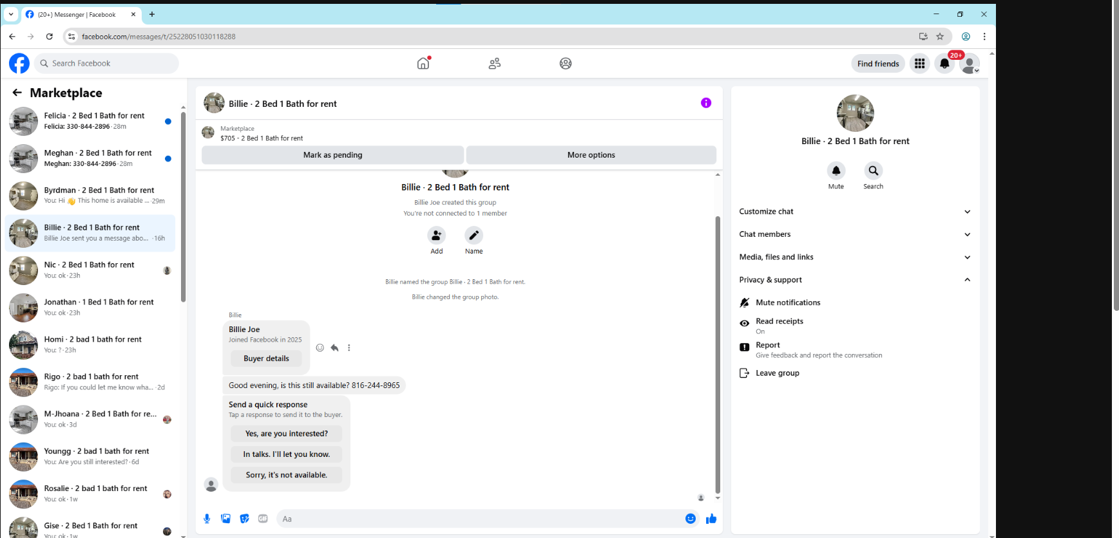Image resolution: width=1119 pixels, height=538 pixels.
Task: Open the Facebook logo home link
Action: pyautogui.click(x=19, y=63)
